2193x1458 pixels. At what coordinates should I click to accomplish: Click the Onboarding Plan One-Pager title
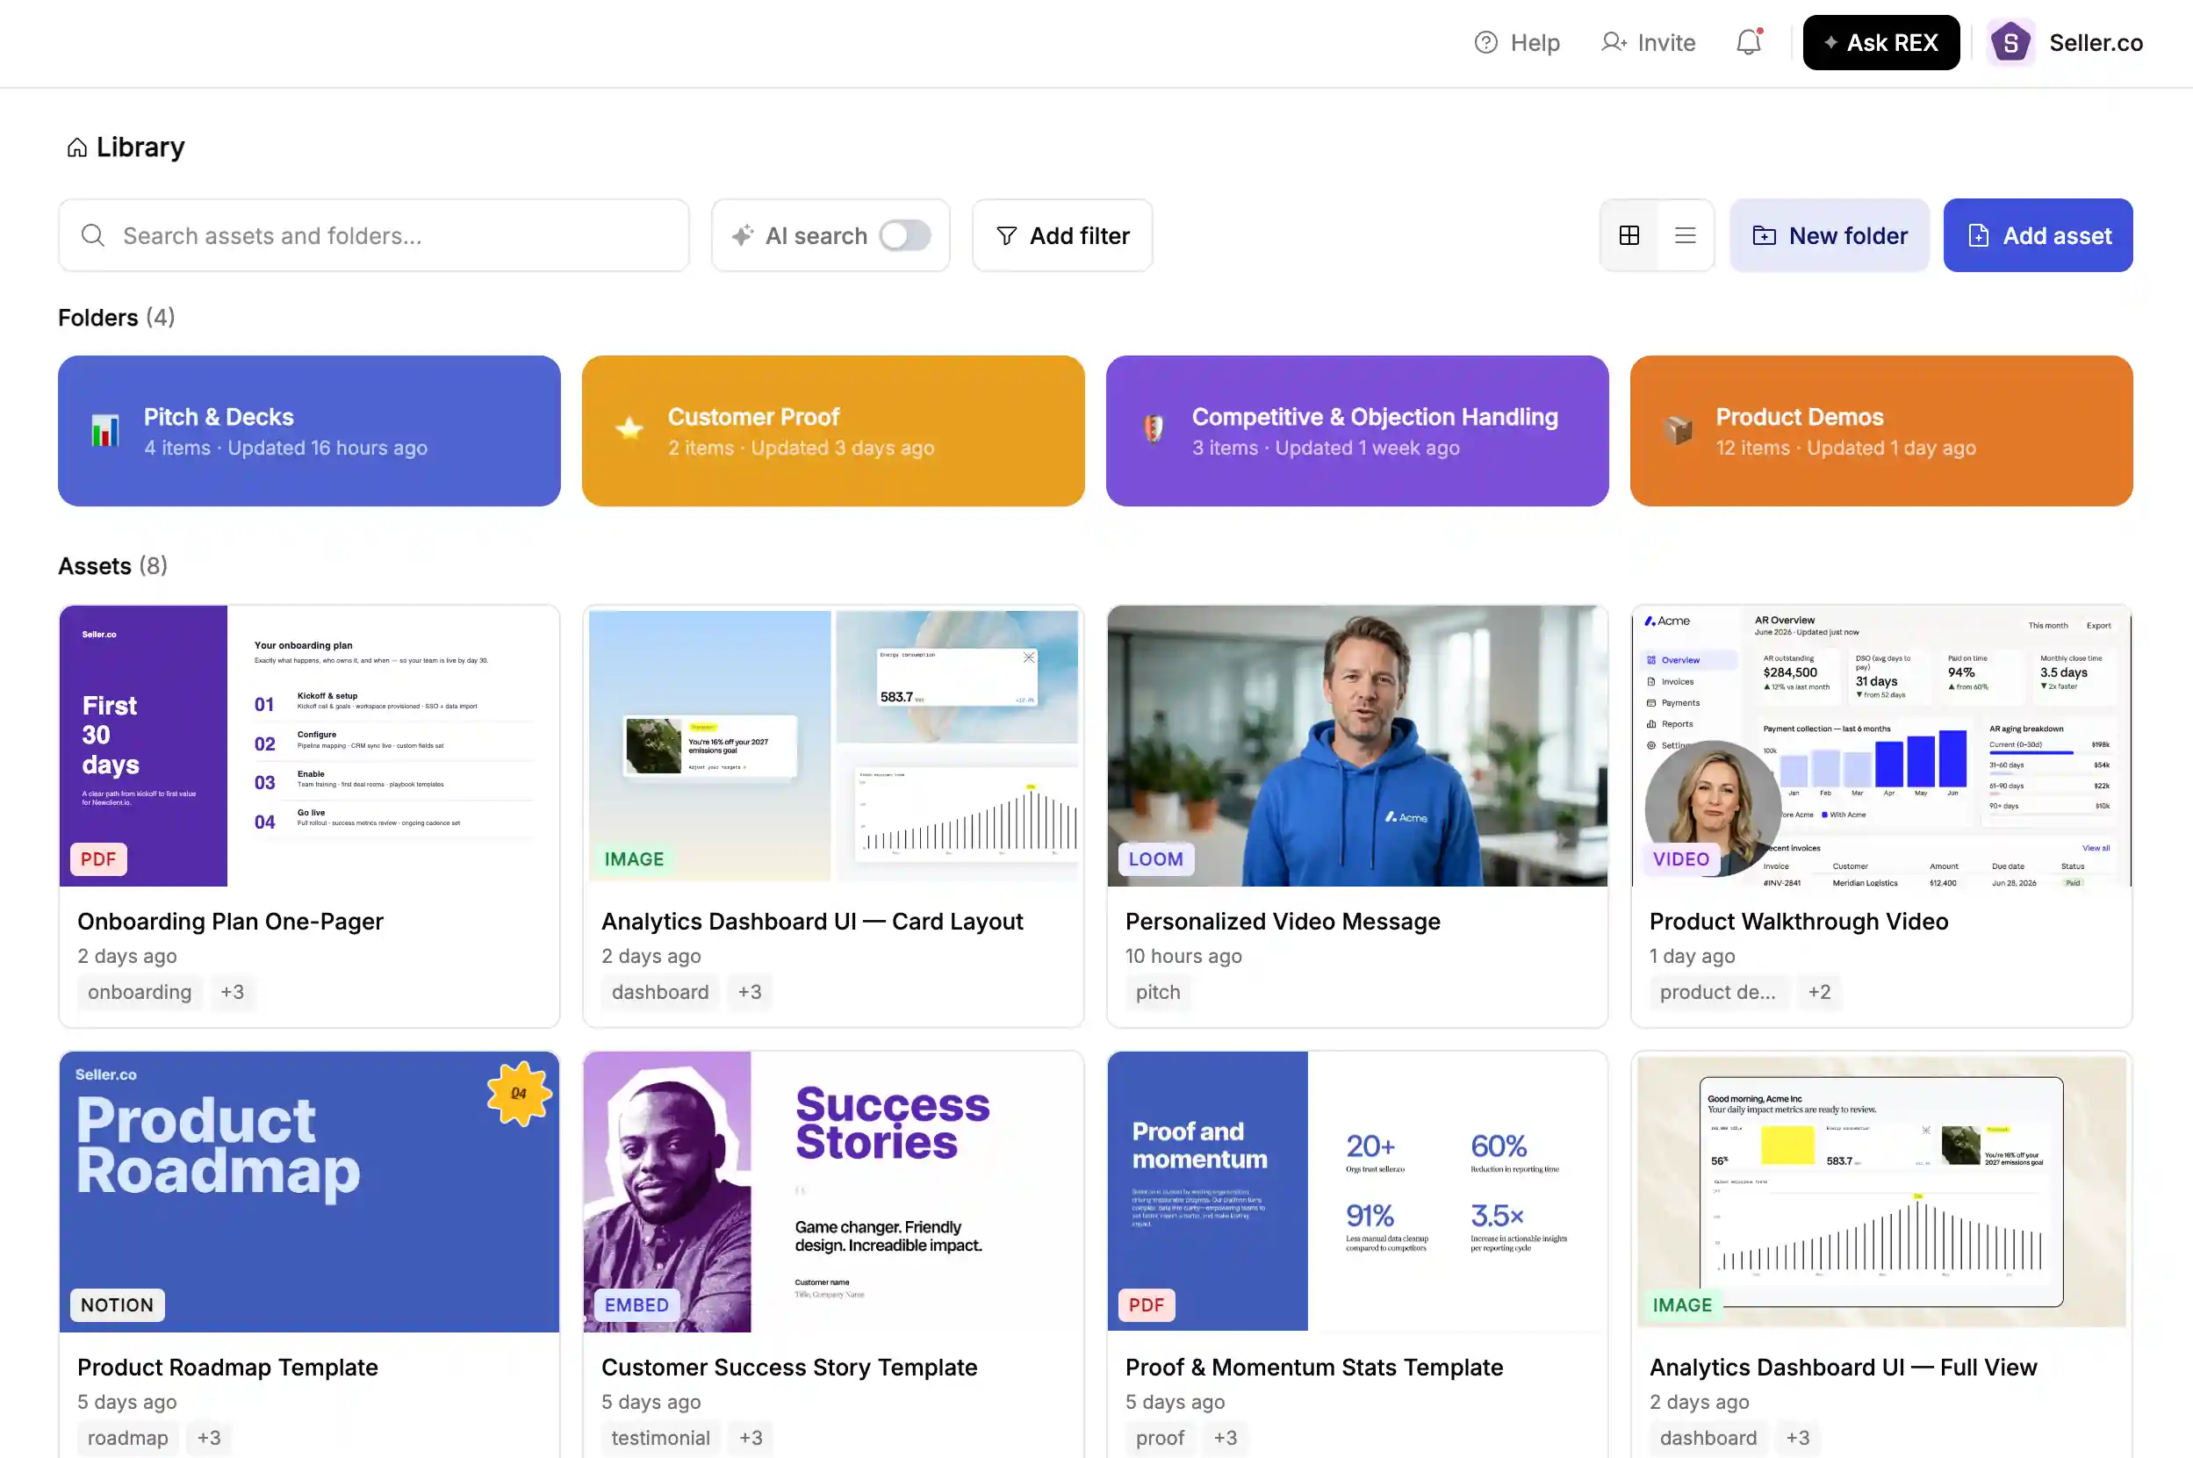[230, 922]
